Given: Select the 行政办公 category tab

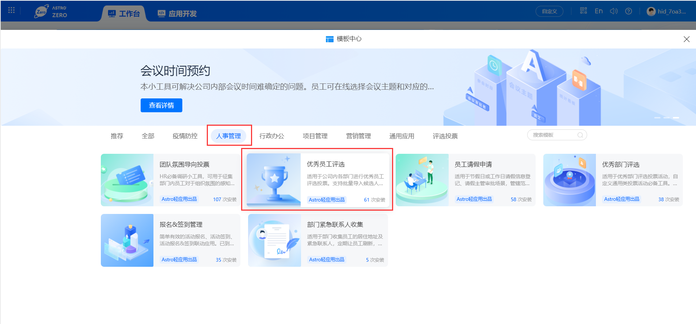Looking at the screenshot, I should (x=272, y=136).
